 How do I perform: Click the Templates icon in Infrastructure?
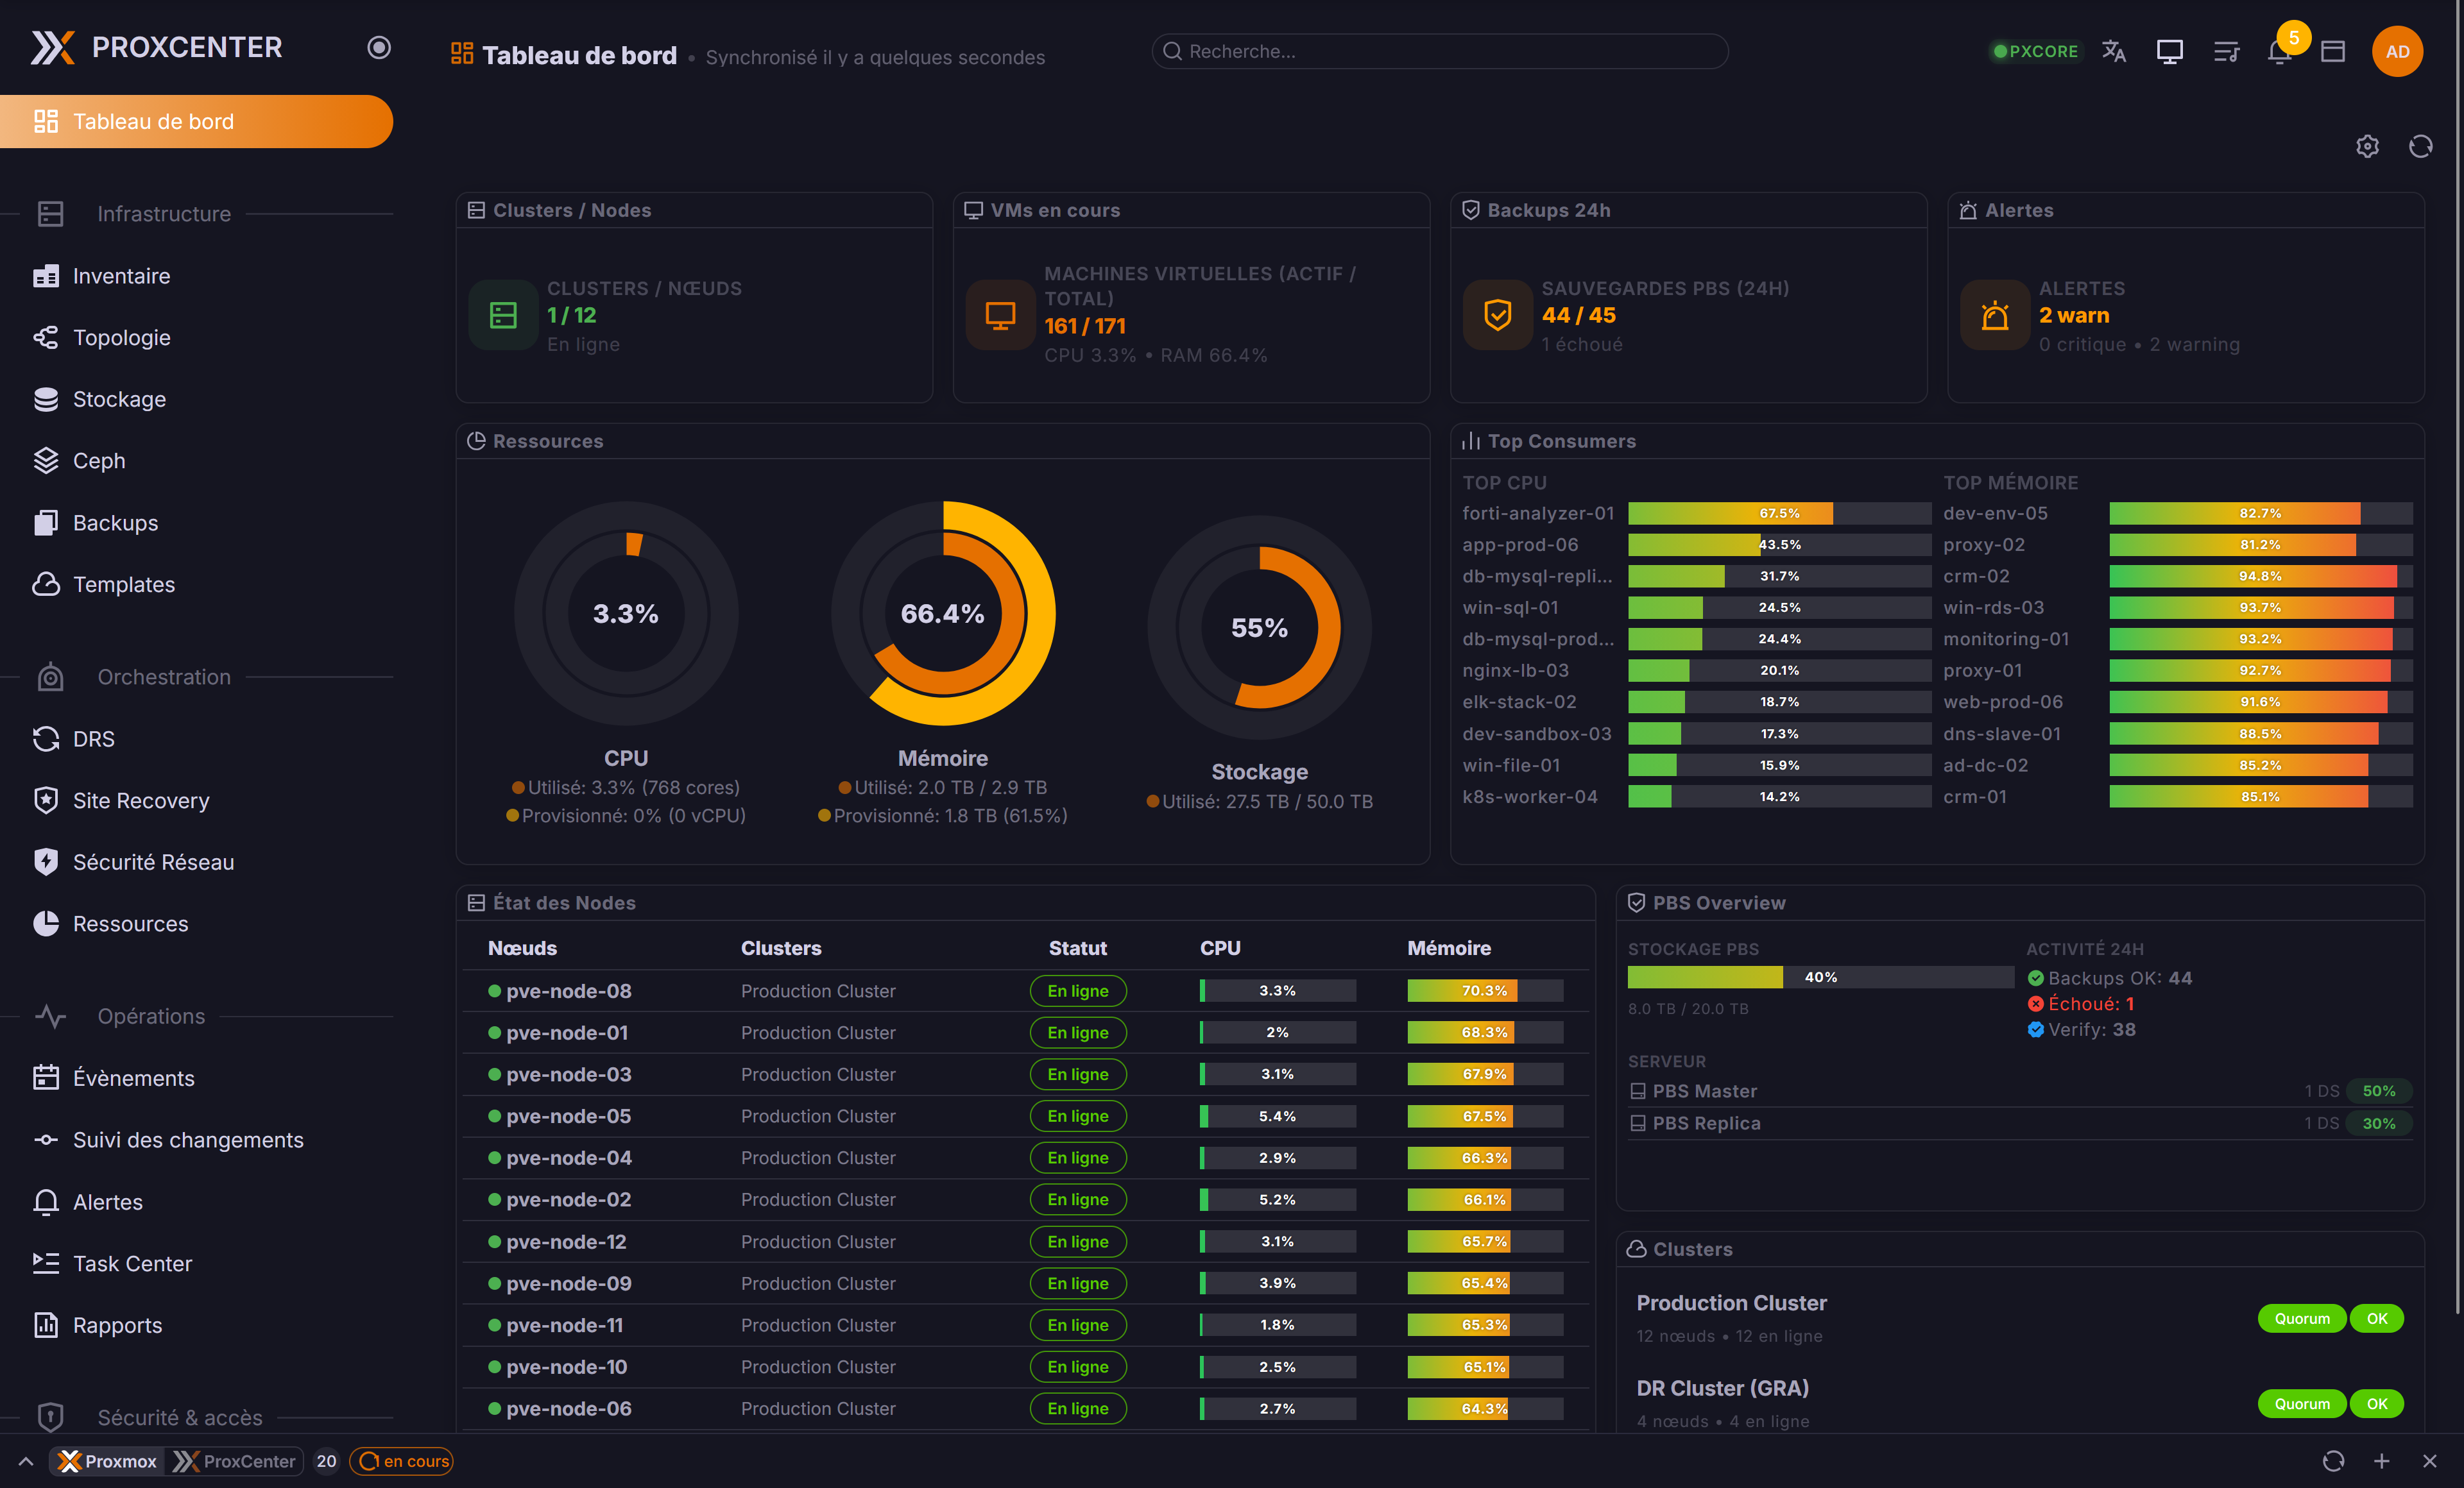point(46,584)
